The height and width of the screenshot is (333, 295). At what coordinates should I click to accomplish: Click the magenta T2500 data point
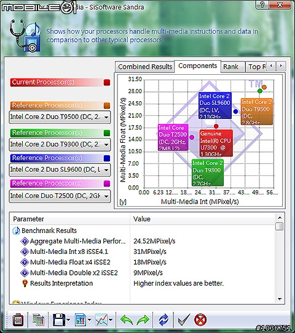(x=192, y=137)
